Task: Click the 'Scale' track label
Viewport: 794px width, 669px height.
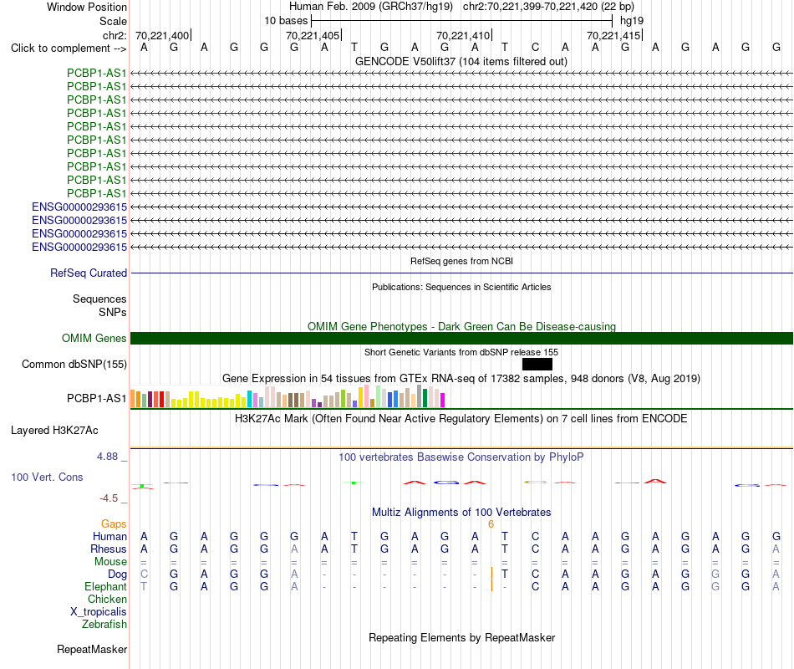Action: pyautogui.click(x=113, y=21)
